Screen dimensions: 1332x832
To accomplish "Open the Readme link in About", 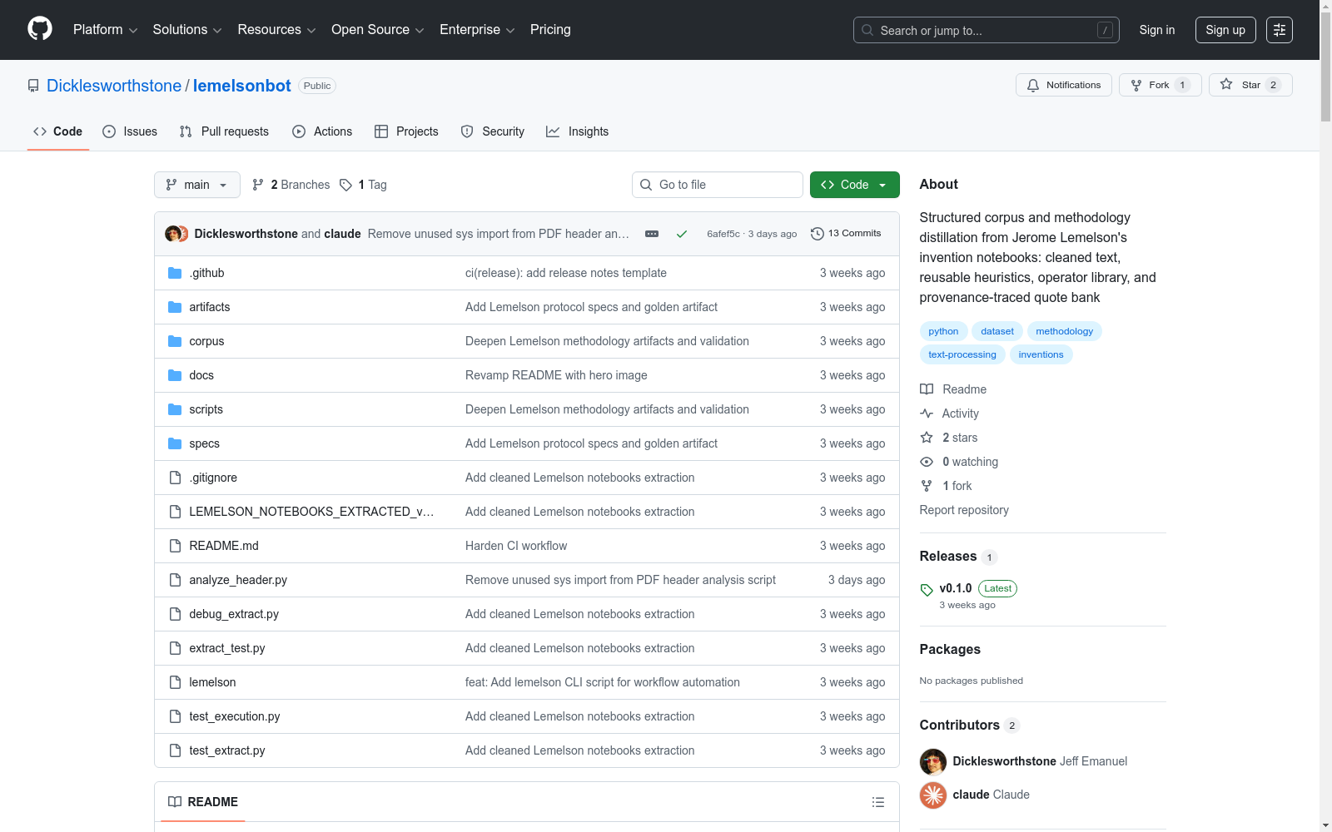I will [953, 389].
